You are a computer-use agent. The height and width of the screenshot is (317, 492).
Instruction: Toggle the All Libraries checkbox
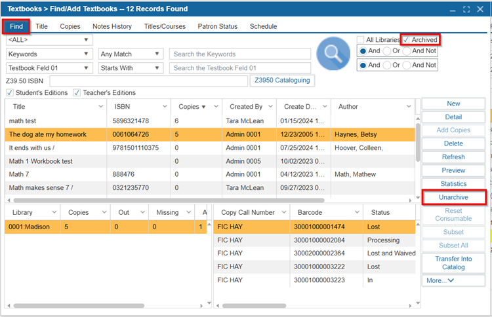(x=361, y=40)
